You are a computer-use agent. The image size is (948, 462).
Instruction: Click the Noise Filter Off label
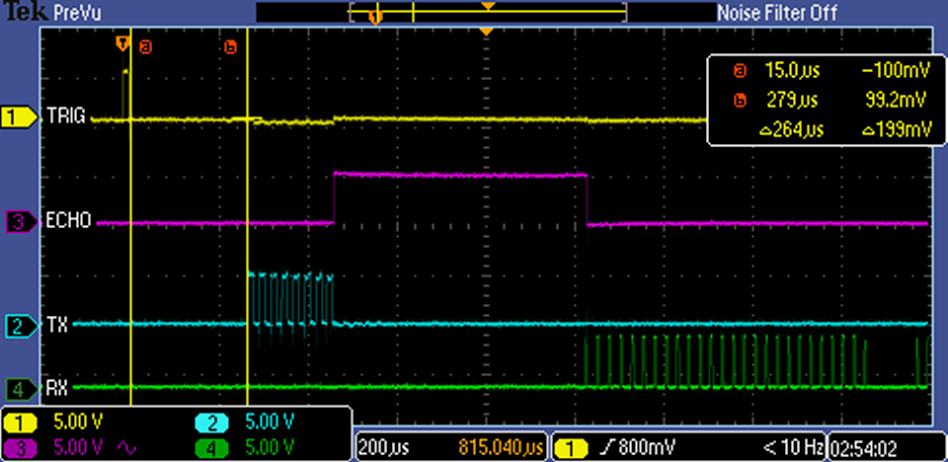[776, 13]
